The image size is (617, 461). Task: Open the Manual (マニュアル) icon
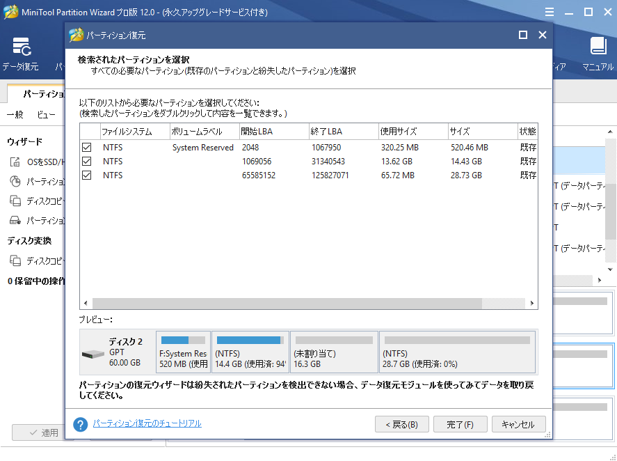coord(598,47)
